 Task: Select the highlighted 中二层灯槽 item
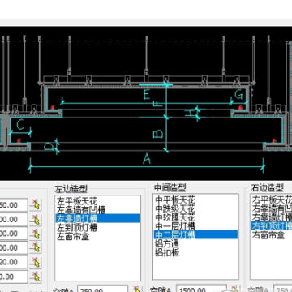[195, 234]
